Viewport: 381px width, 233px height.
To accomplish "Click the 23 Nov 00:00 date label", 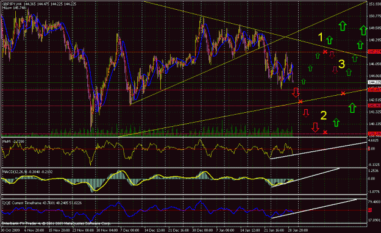I will 84,230.
